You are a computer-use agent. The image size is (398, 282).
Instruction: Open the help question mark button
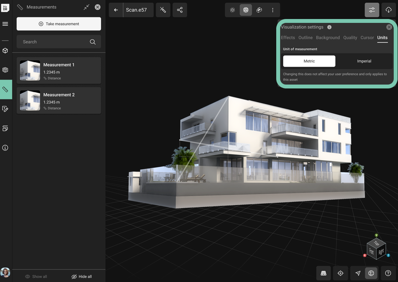coord(388,273)
